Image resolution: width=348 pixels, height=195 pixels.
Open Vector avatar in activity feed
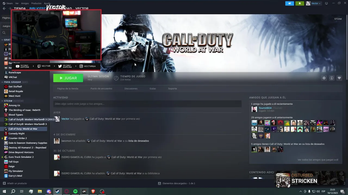click(x=57, y=119)
